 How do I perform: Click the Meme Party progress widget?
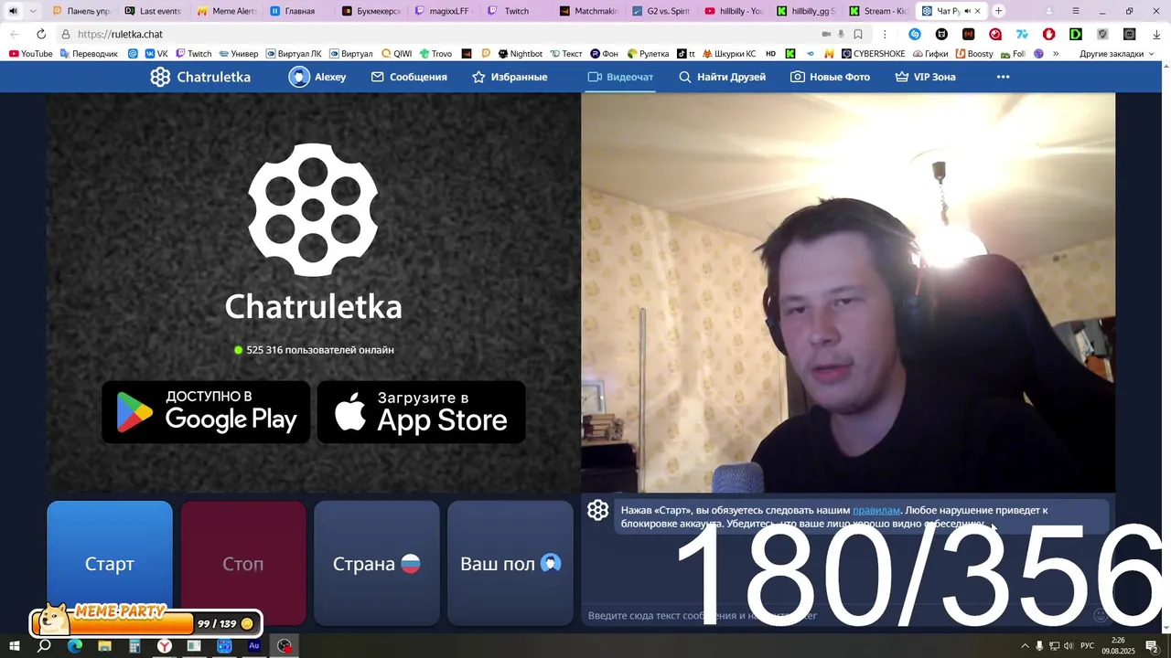coord(146,621)
